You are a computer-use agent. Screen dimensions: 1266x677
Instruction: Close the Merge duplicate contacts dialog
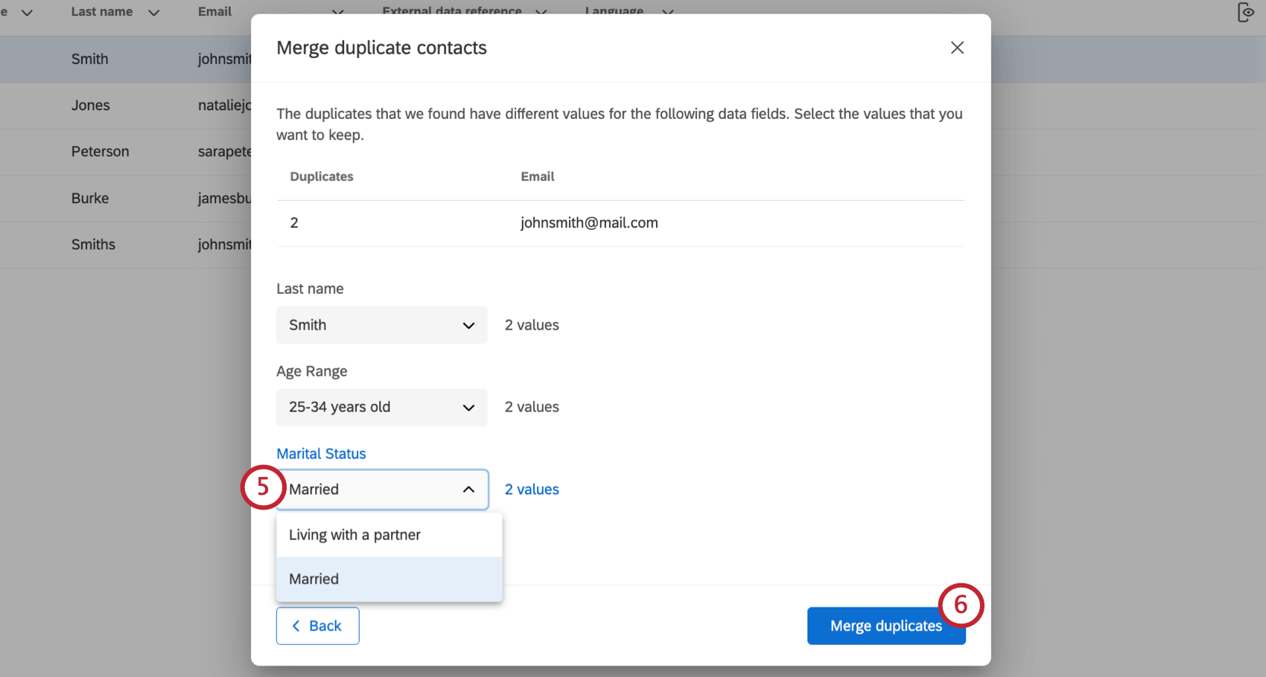957,47
